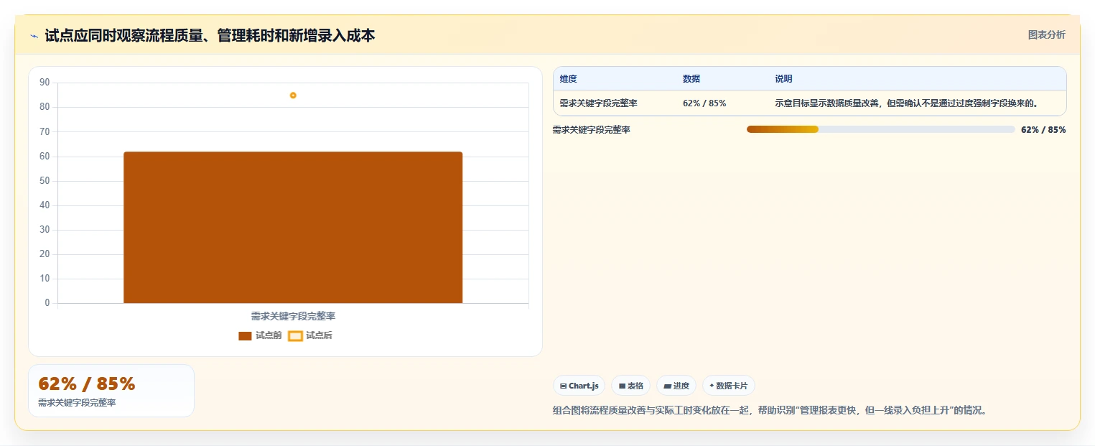The height and width of the screenshot is (446, 1095).
Task: Click the y-axis value 90
Action: point(45,83)
